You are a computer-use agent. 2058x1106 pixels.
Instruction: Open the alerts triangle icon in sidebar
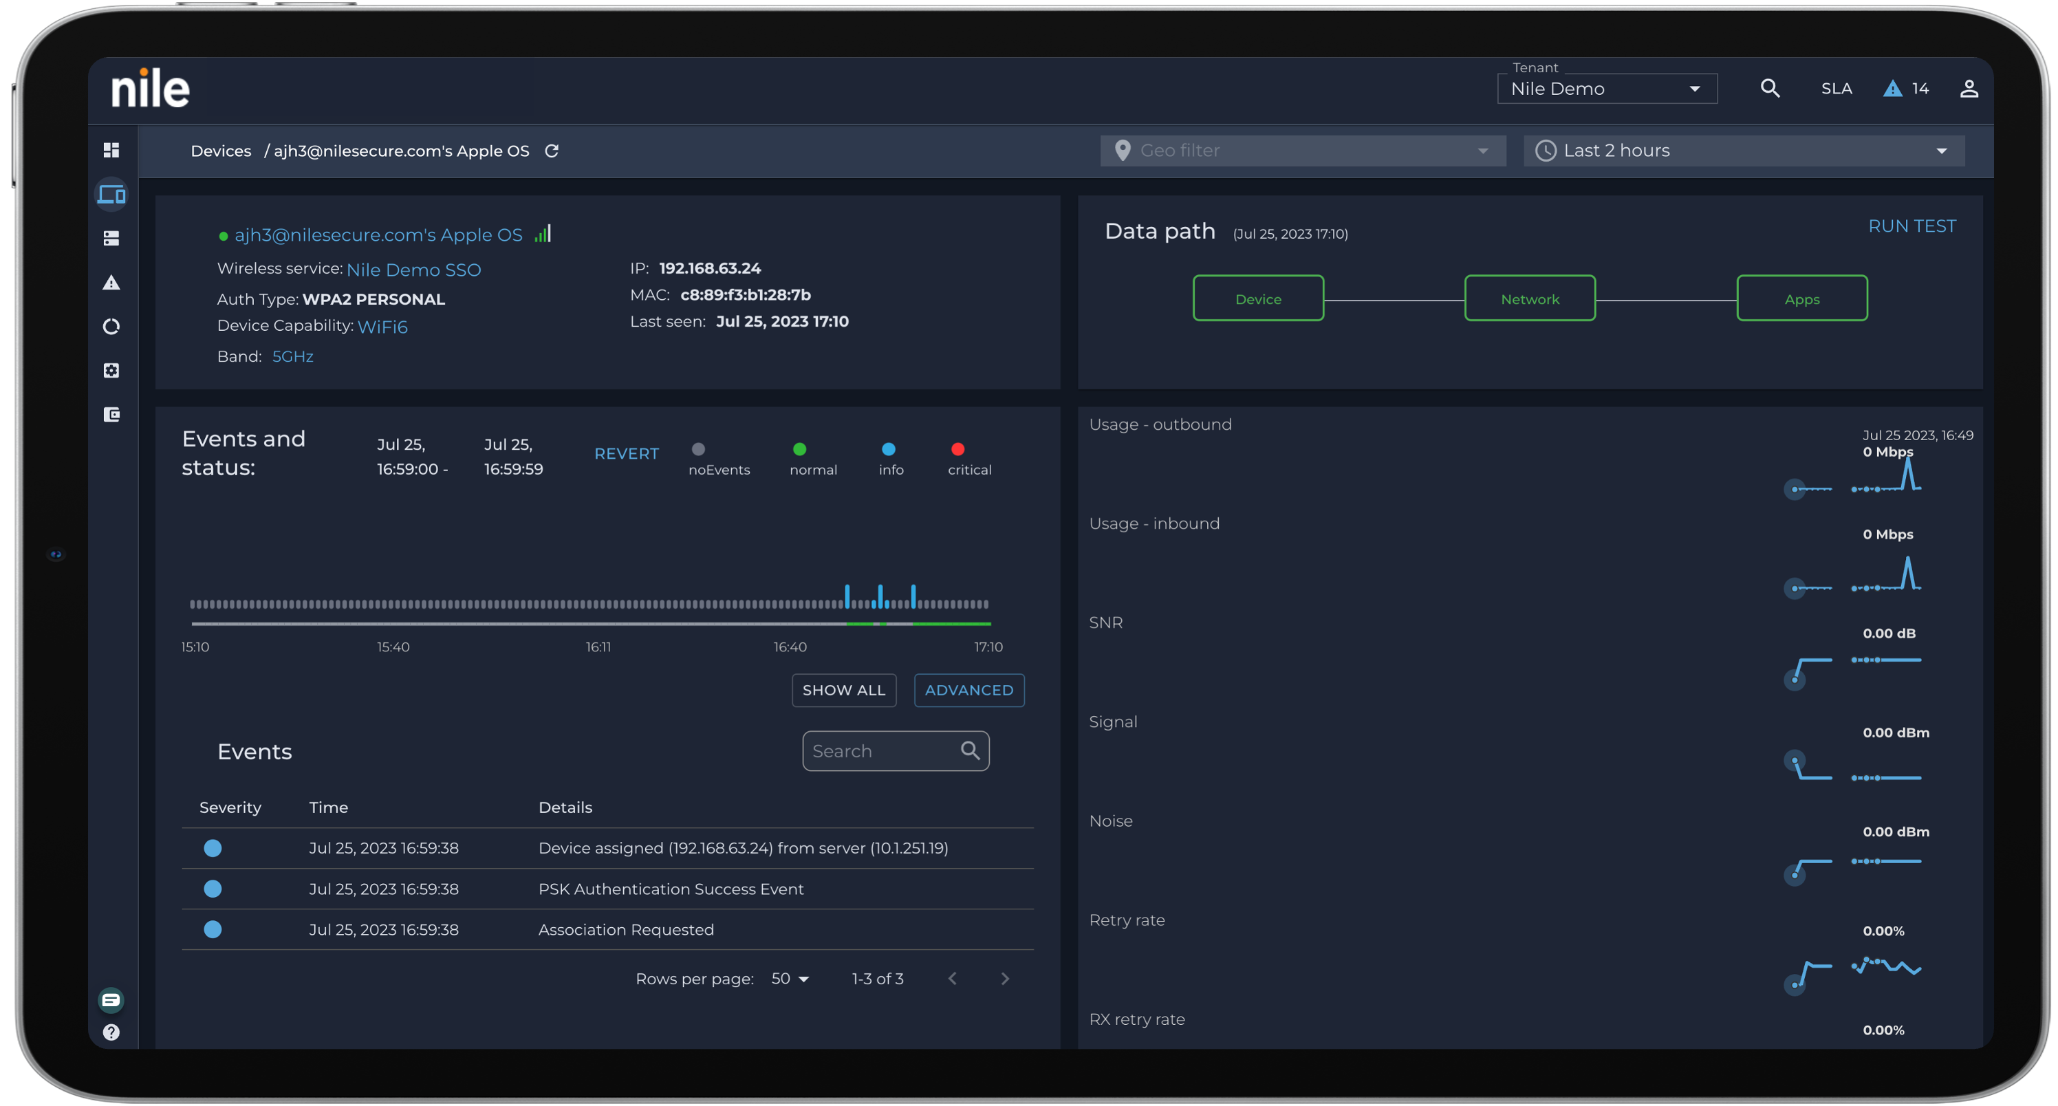[x=111, y=282]
